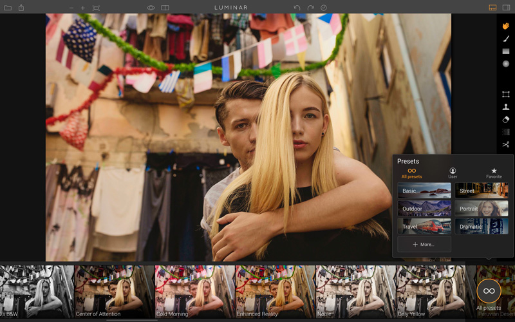Switch to the All presets tab
This screenshot has width=515, height=322.
pyautogui.click(x=411, y=173)
